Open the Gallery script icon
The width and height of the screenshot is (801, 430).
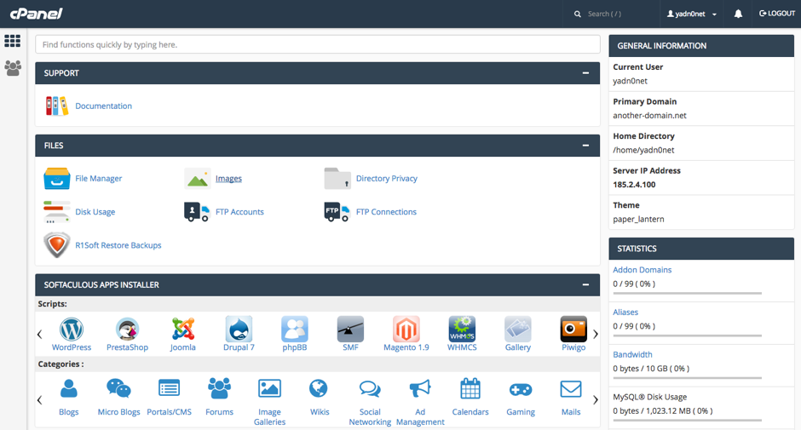pos(518,330)
